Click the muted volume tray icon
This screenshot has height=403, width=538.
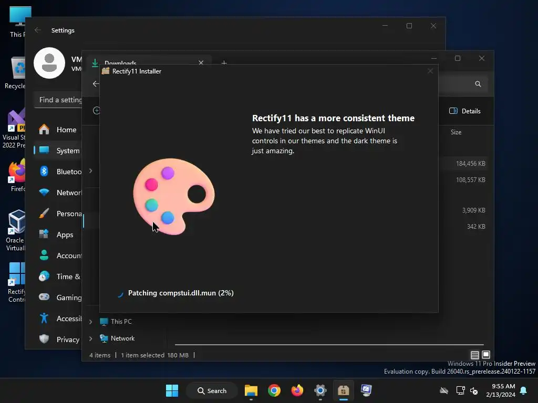coord(474,390)
